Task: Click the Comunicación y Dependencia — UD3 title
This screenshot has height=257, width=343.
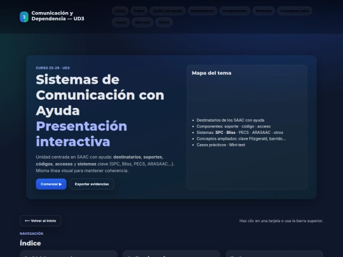Action: [x=58, y=16]
